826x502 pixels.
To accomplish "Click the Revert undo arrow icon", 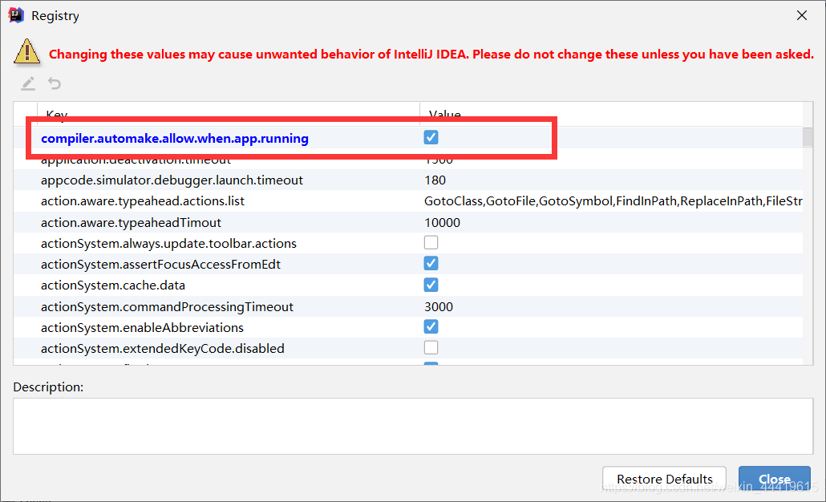I will pyautogui.click(x=55, y=83).
